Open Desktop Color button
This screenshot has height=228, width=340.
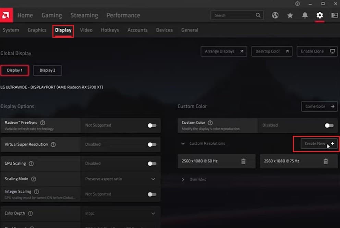pos(272,51)
